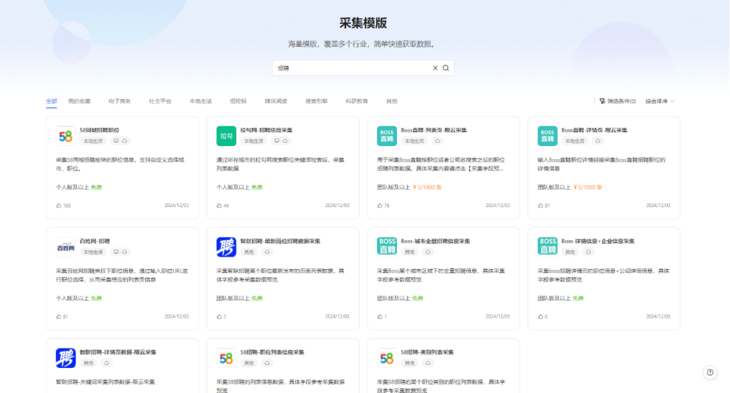Switch to the 电子商务 category tab
The image size is (730, 393).
[120, 101]
